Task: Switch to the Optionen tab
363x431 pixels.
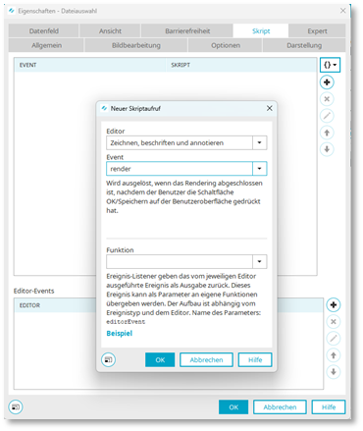Action: coord(226,45)
